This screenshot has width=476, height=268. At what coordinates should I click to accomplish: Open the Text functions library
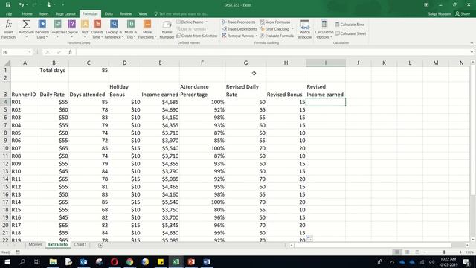(x=85, y=29)
